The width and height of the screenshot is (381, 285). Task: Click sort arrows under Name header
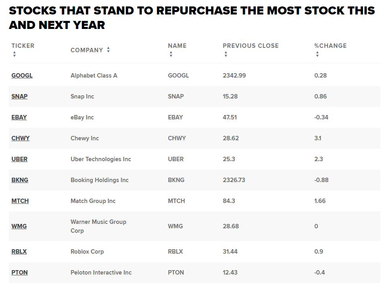pyautogui.click(x=171, y=54)
